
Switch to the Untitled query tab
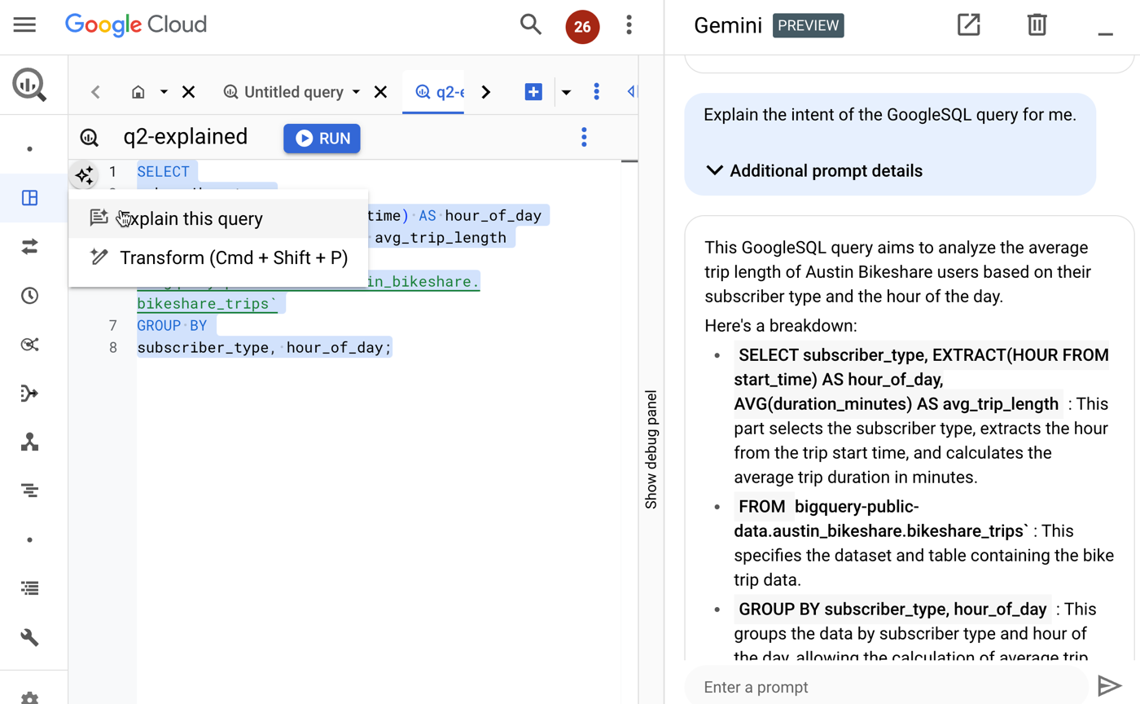click(x=293, y=92)
